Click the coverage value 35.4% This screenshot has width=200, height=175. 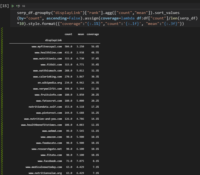[95, 64]
